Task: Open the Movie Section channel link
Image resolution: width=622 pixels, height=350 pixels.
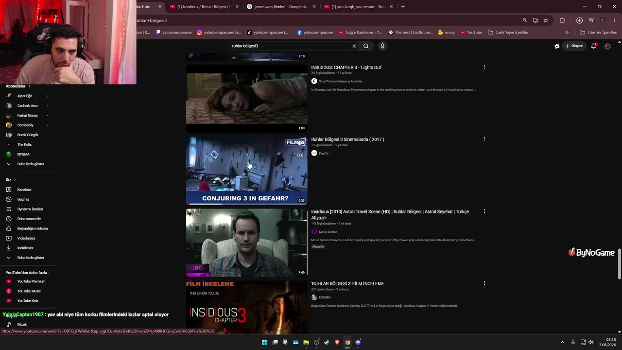Action: pos(328,232)
